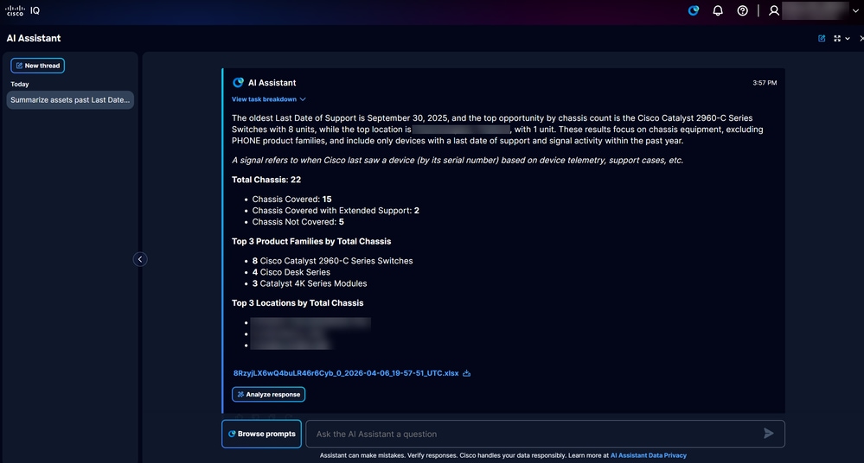Click '8 Cisco Catalyst 2960-C Series Switches' bullet
864x463 pixels.
click(332, 261)
